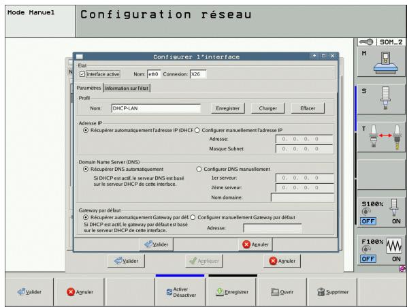This screenshot has height=307, width=407.
Task: Click the S100% spindle override icon
Action: pos(394,208)
